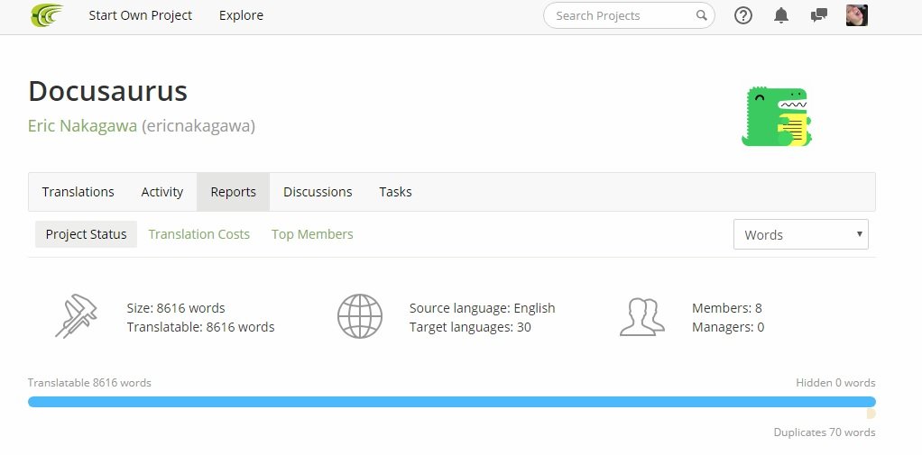Click the search magnifier icon

(702, 15)
